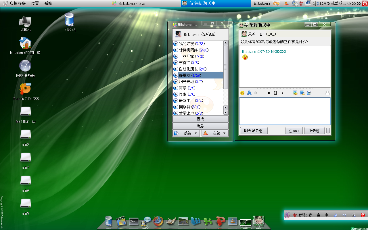The image size is (368, 230).
Task: Open the 位置 menu
Action: (x=35, y=3)
